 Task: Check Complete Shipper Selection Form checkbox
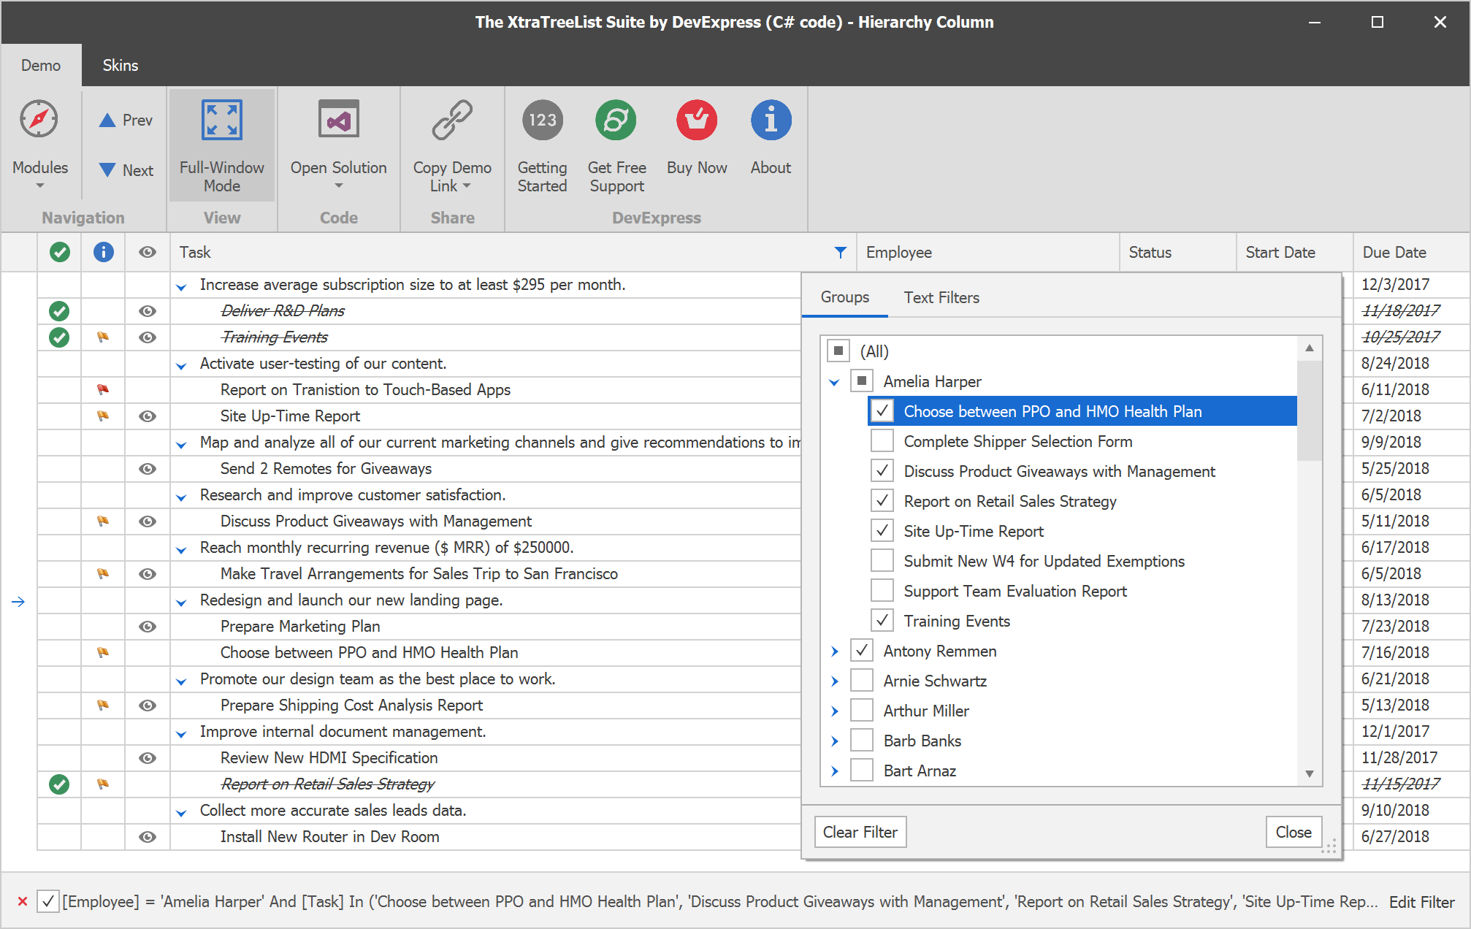882,441
